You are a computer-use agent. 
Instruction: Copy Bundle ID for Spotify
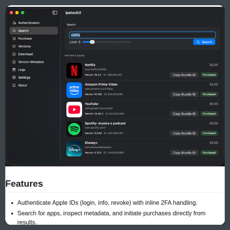coord(184,133)
